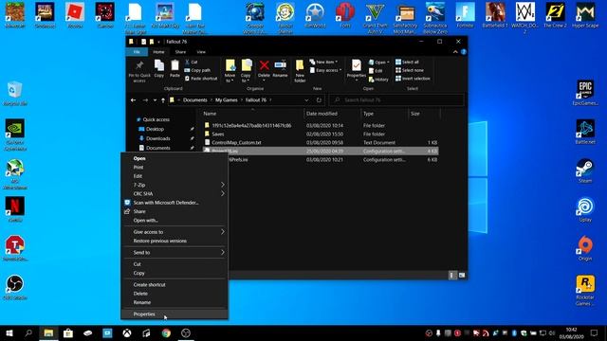Image resolution: width=607 pixels, height=341 pixels.
Task: Click Cut in the ribbon Clipboard group
Action: [192, 62]
